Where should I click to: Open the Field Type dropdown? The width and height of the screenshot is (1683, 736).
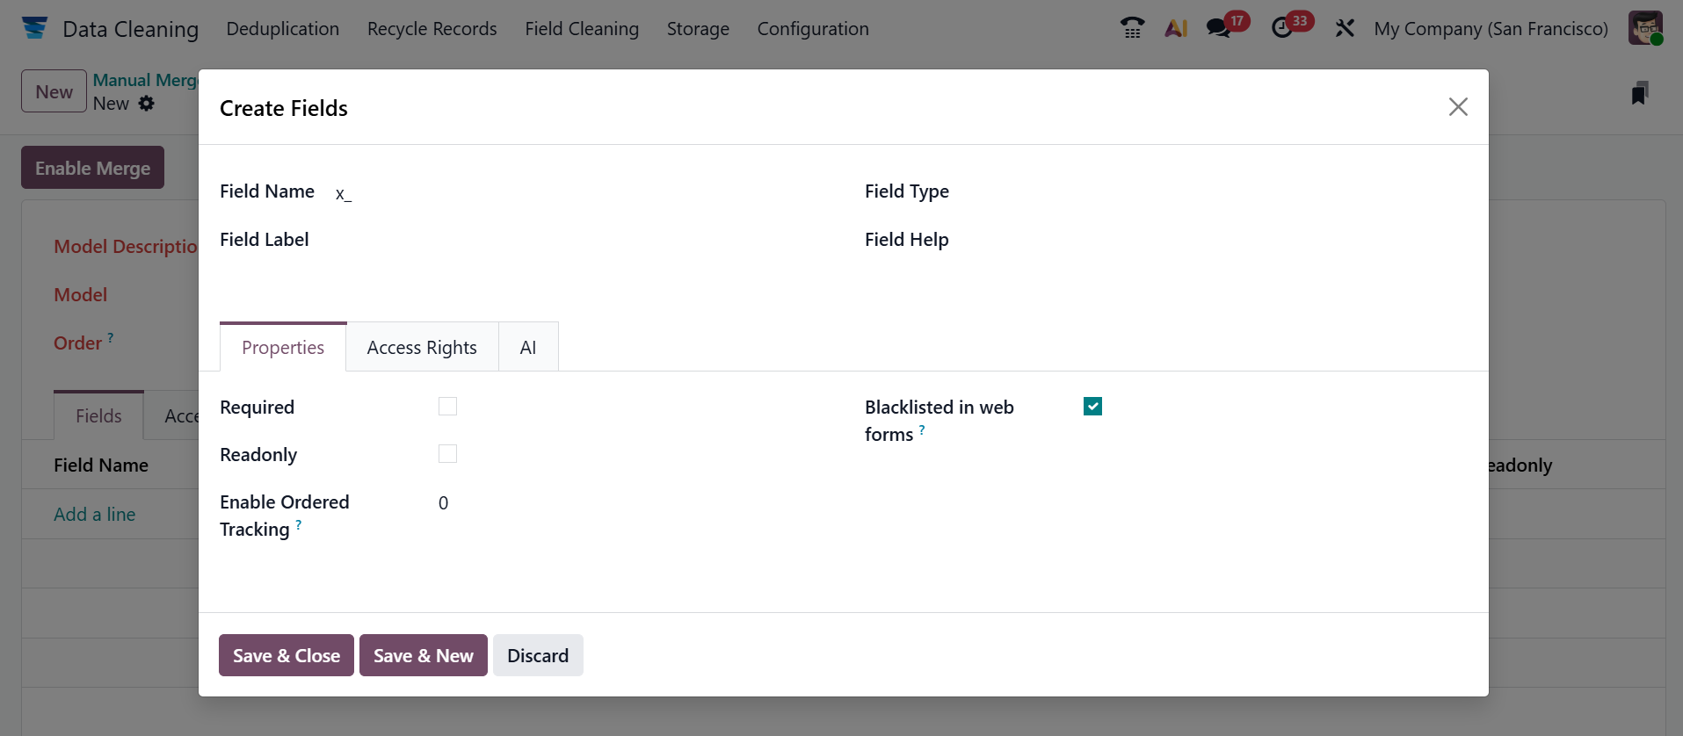point(1213,191)
